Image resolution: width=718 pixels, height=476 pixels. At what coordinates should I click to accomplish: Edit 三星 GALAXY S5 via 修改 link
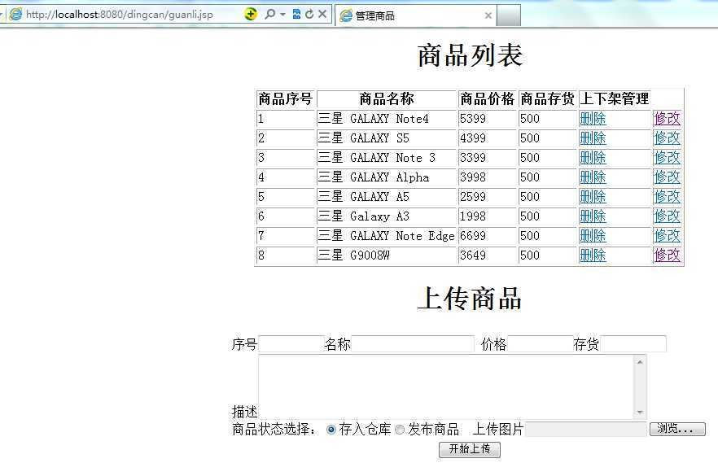pos(668,138)
